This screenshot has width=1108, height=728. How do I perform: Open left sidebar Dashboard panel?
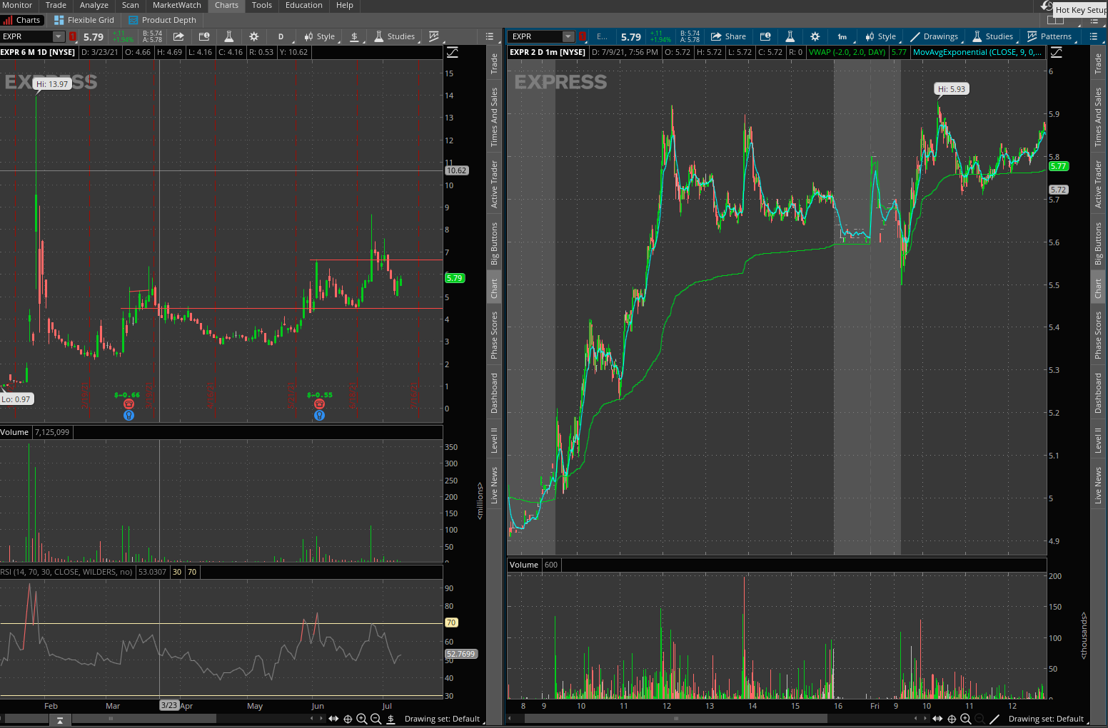pyautogui.click(x=494, y=393)
